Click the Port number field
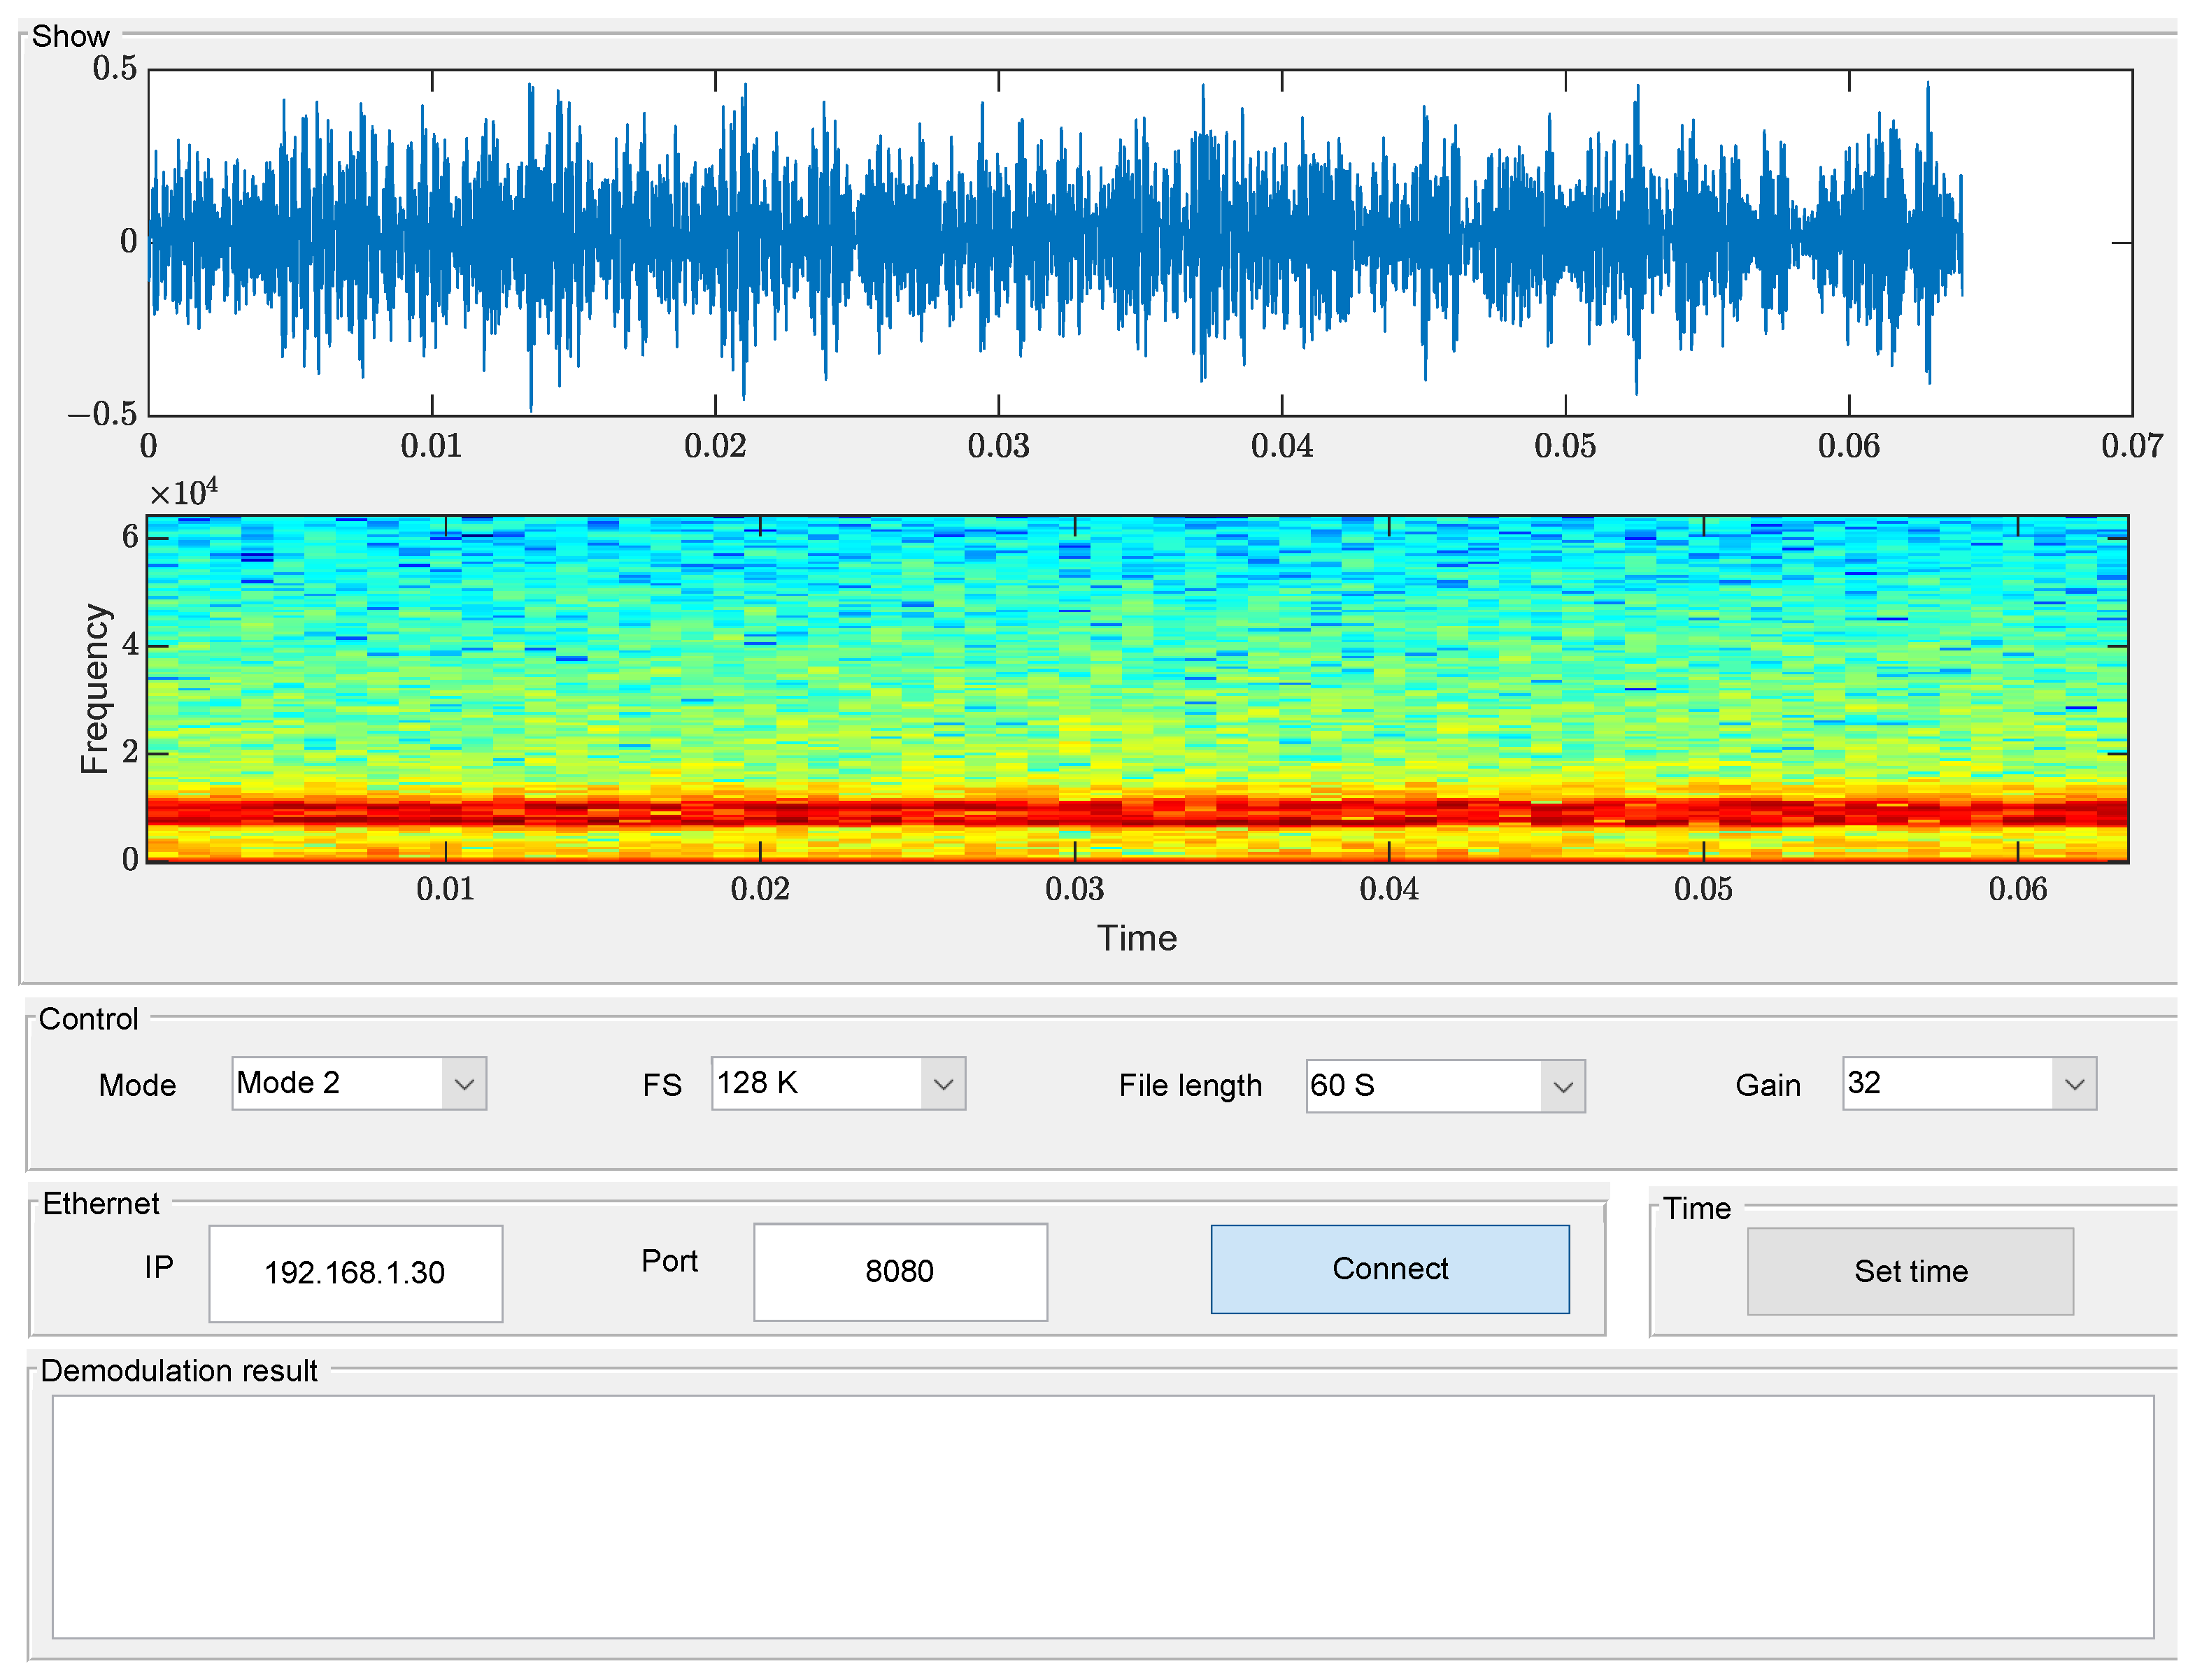2202x1680 pixels. pos(900,1272)
